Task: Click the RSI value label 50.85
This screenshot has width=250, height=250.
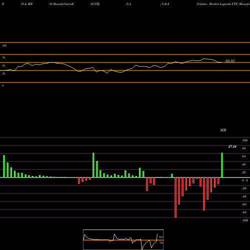Action: [x=230, y=61]
